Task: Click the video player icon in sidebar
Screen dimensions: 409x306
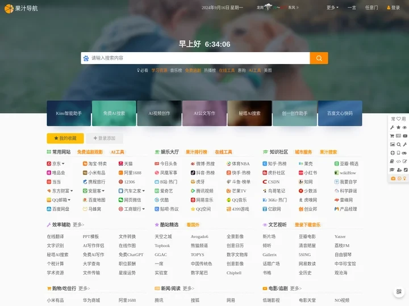Action: pos(405,136)
